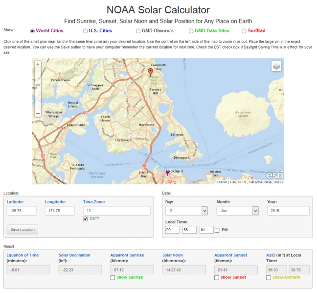Select the purple Auckland city pin
The width and height of the screenshot is (317, 294).
pos(167,173)
